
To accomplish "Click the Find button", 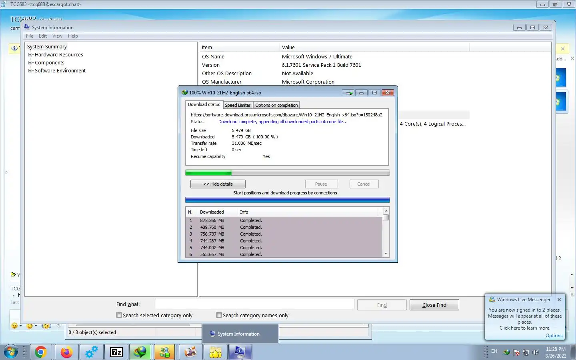I will pyautogui.click(x=382, y=305).
